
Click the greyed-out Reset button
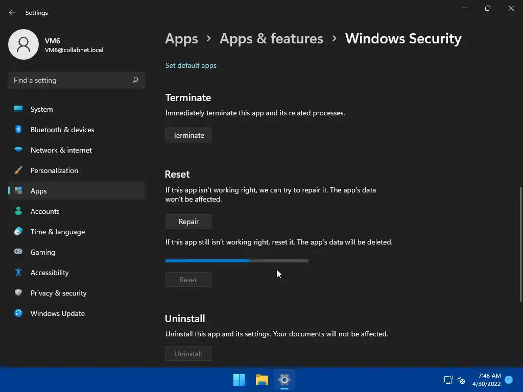(x=188, y=279)
